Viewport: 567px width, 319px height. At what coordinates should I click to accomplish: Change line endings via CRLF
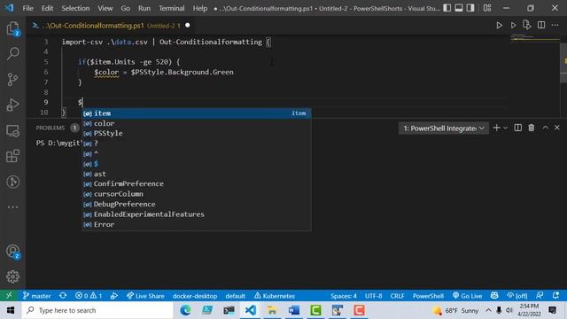tap(397, 296)
